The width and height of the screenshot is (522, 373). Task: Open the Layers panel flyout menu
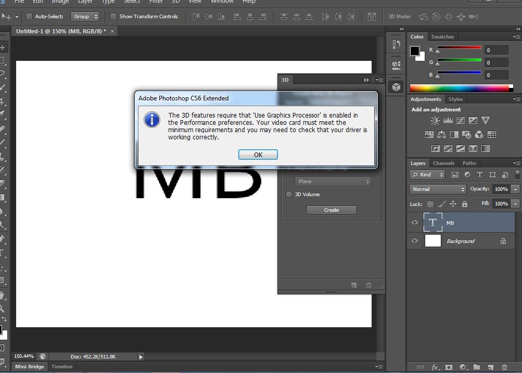517,163
